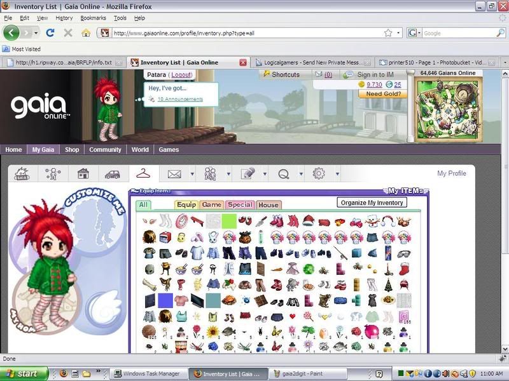This screenshot has width=509, height=381.
Task: Open the gear settings icon in My Gaia bar
Action: (x=319, y=173)
